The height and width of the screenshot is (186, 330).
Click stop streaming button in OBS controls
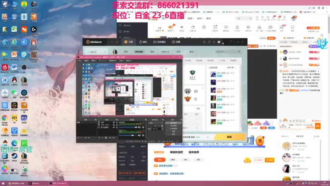[173, 123]
